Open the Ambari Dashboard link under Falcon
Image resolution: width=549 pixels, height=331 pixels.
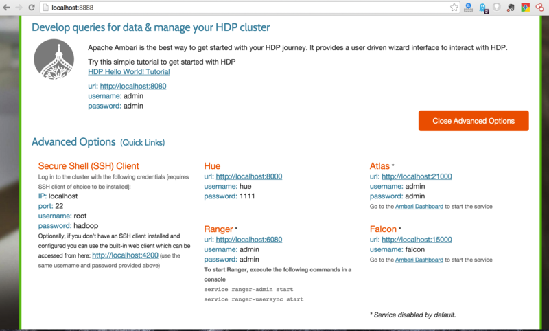tap(419, 260)
